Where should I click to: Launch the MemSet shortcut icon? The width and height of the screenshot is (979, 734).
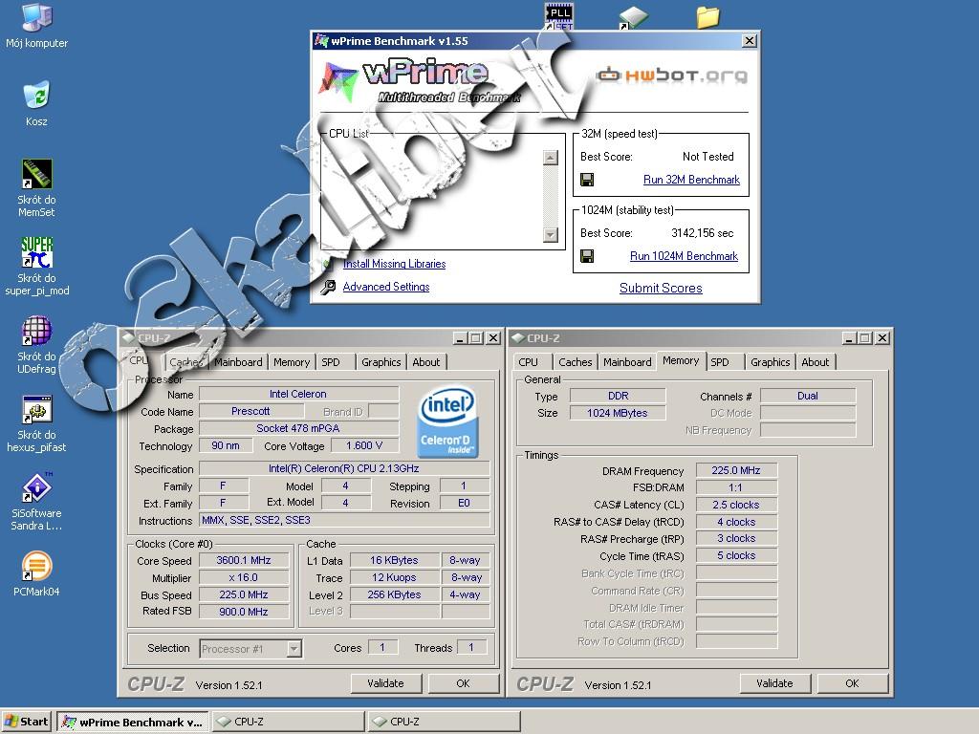[x=37, y=174]
